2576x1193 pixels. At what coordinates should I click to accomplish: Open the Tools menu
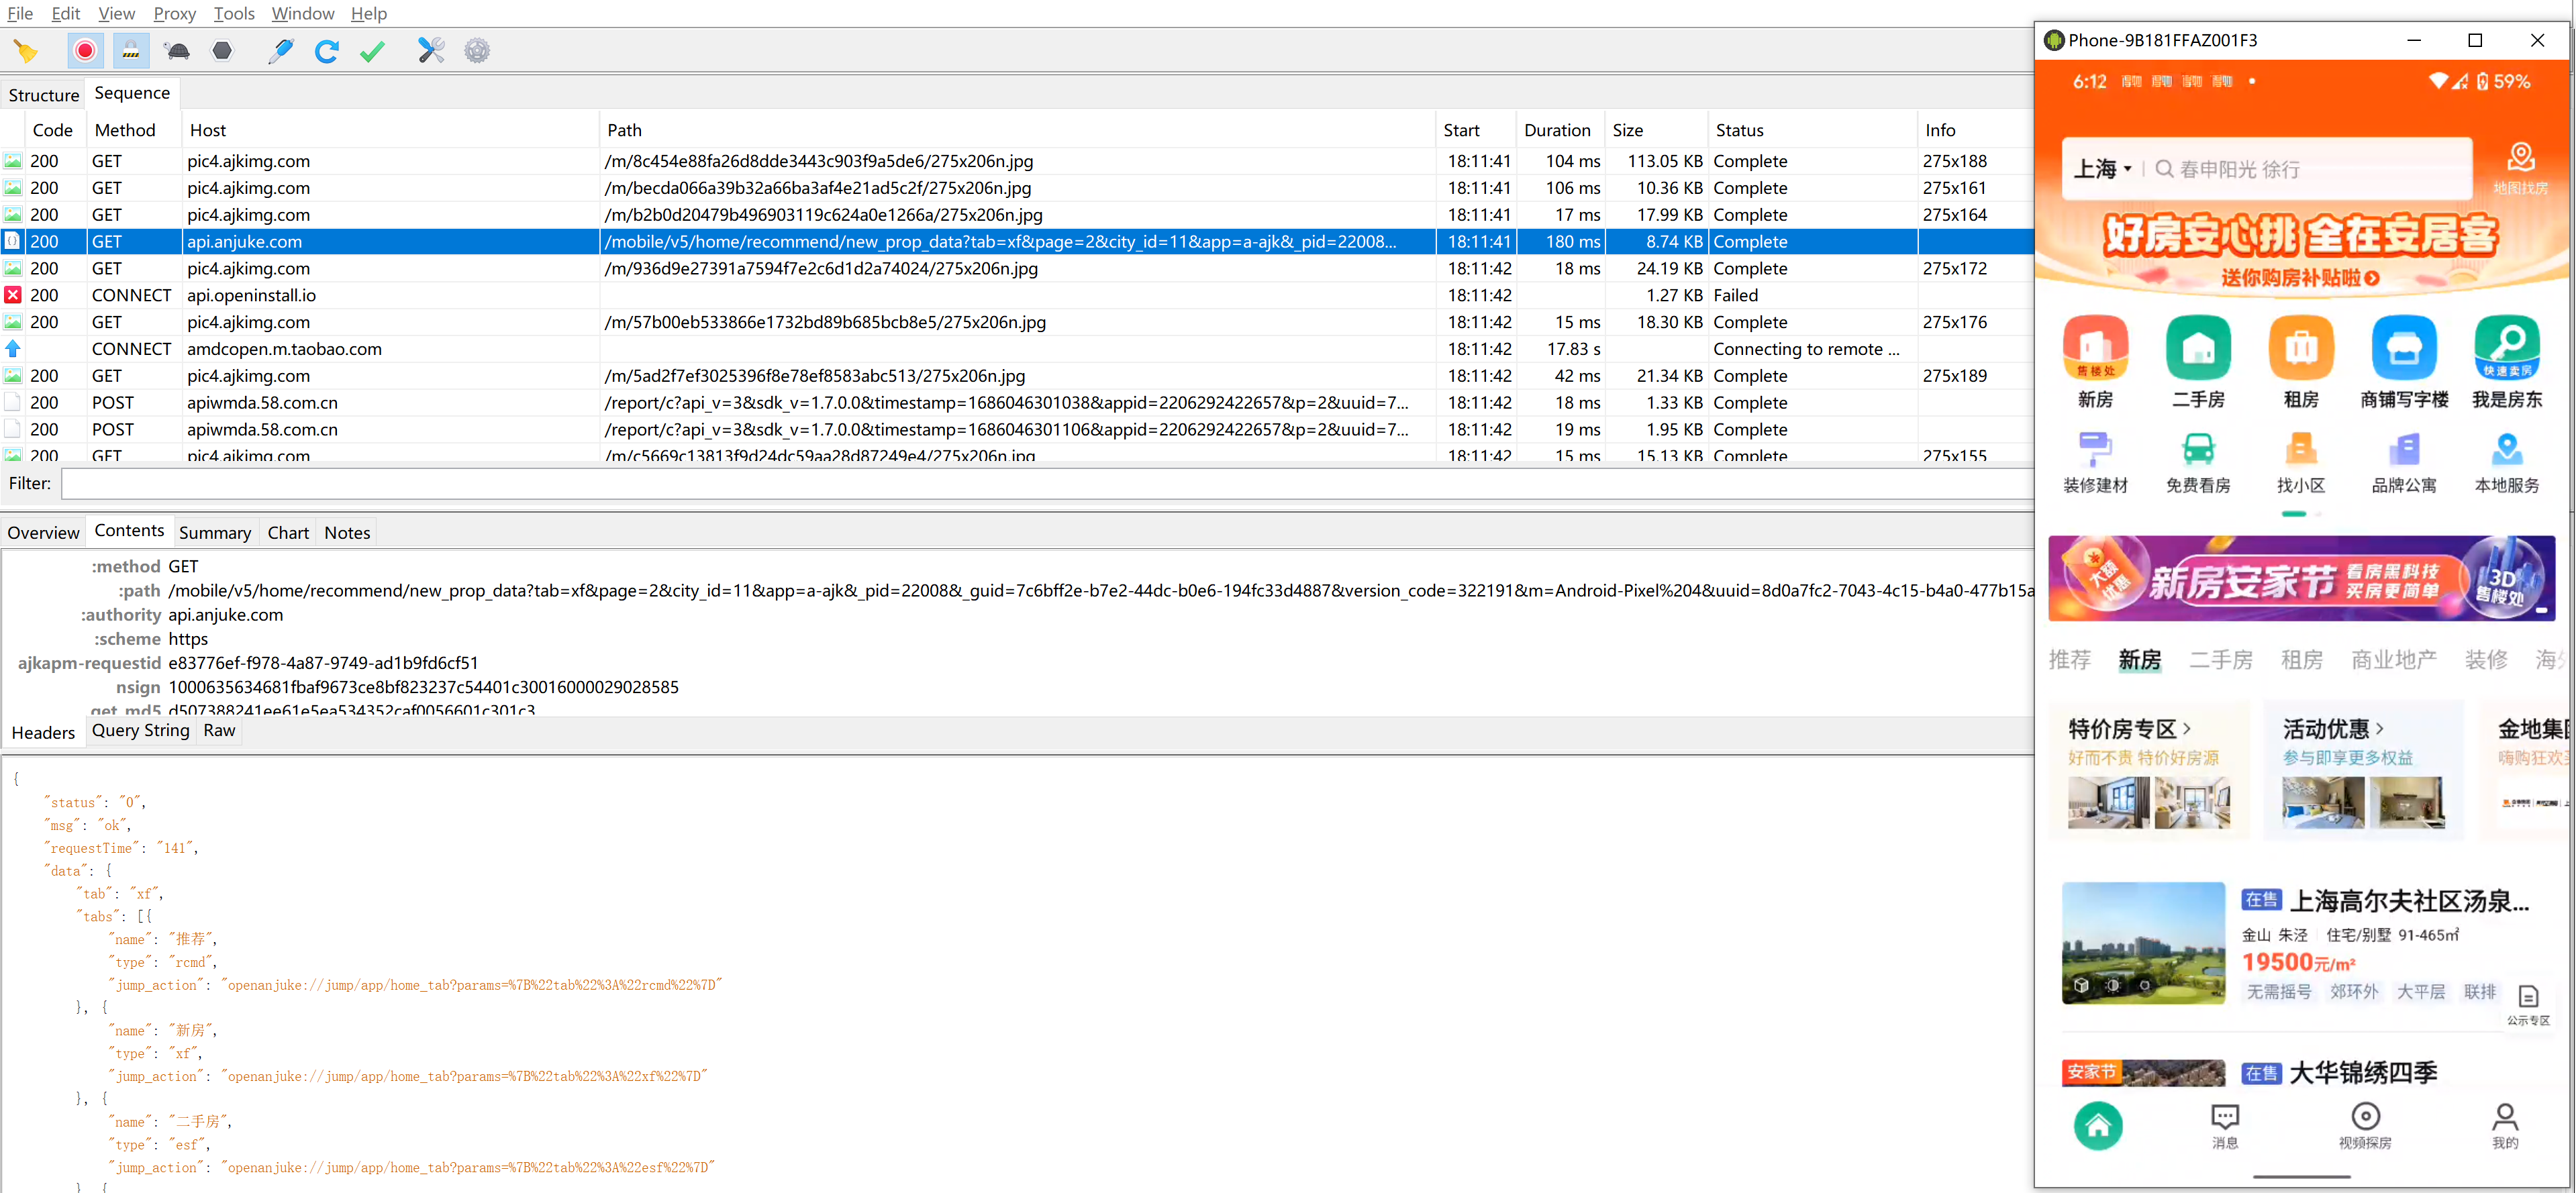pos(234,13)
